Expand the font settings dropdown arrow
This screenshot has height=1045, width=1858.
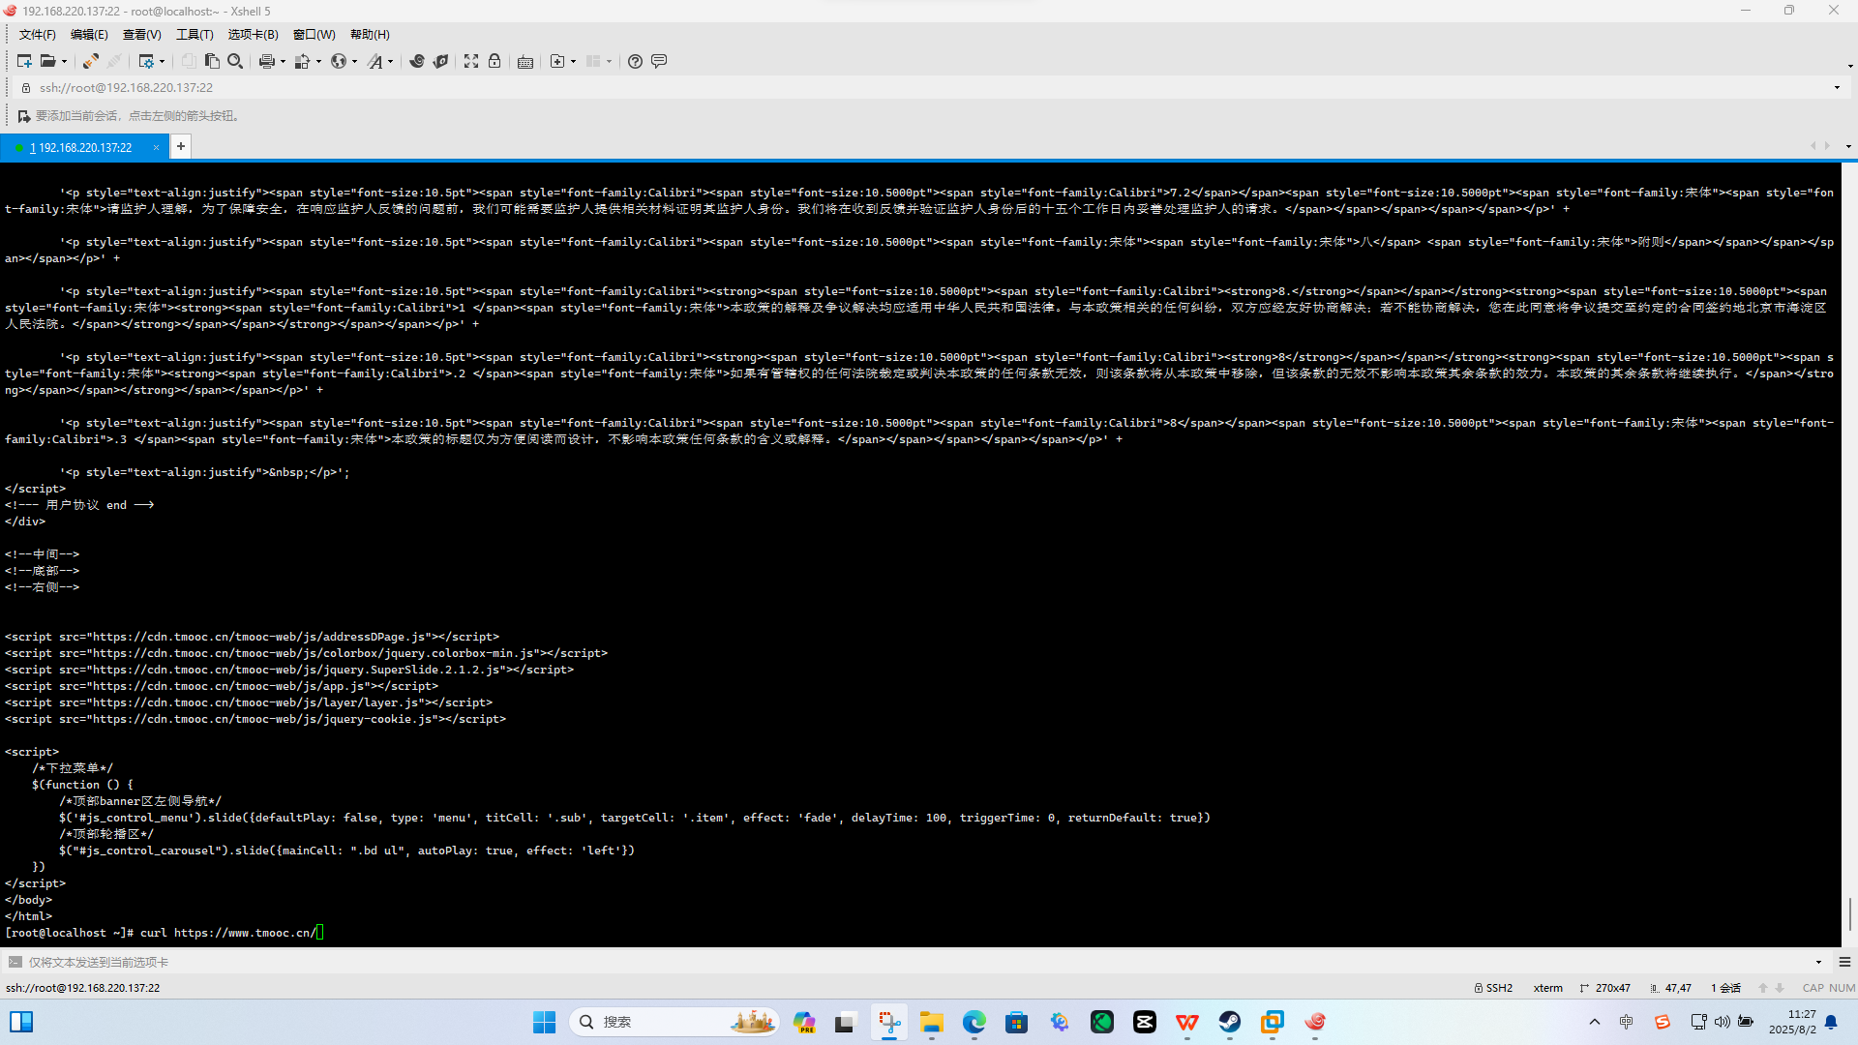click(x=391, y=62)
